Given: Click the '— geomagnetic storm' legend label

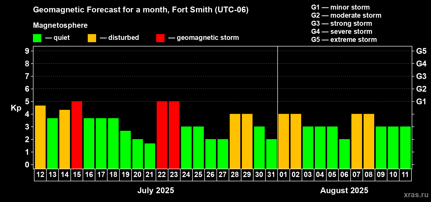Looking at the screenshot, I should [204, 38].
